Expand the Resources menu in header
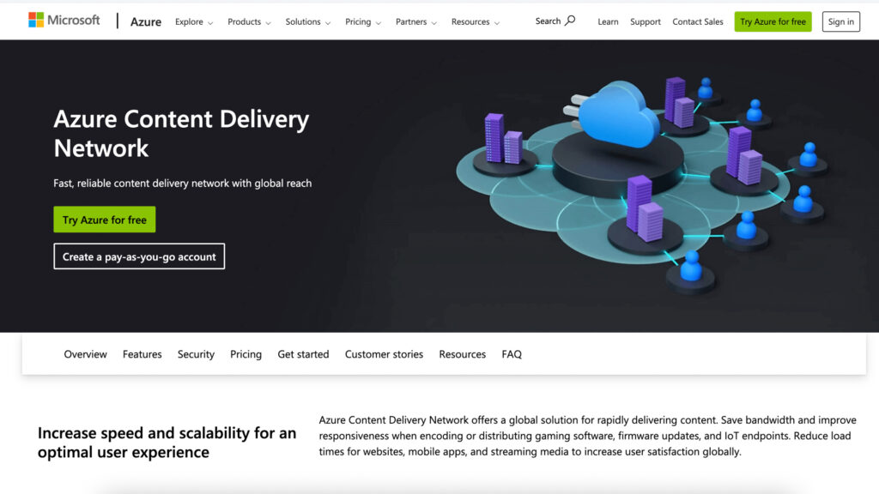The width and height of the screenshot is (879, 494). click(476, 21)
